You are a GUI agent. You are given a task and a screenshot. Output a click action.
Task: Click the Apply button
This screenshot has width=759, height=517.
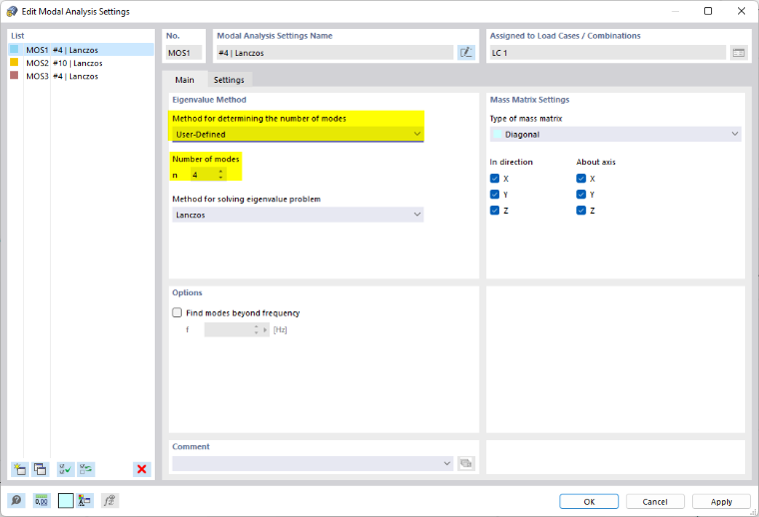pyautogui.click(x=721, y=501)
